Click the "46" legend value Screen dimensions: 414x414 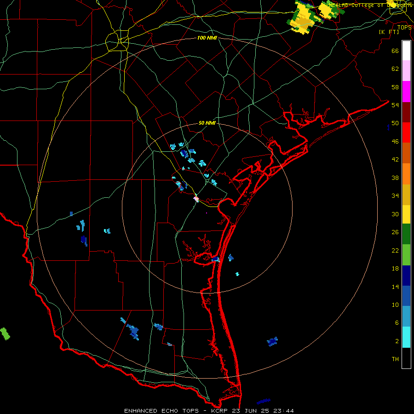pyautogui.click(x=395, y=142)
